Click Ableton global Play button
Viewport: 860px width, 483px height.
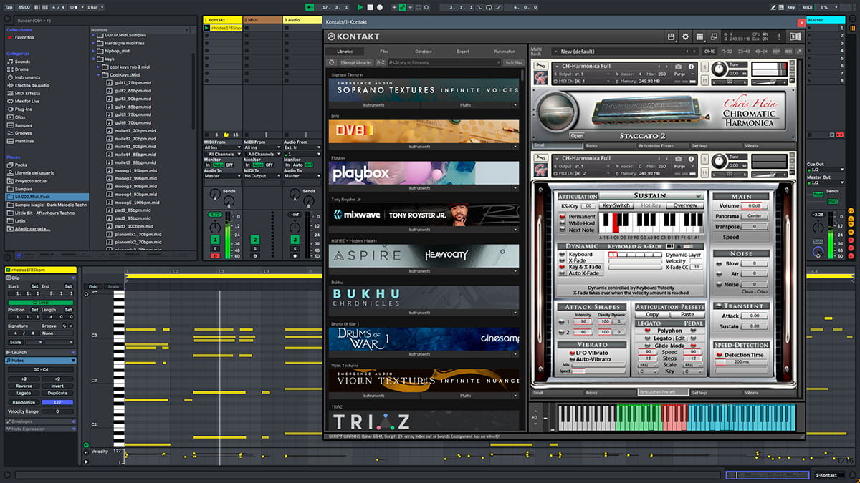[360, 7]
